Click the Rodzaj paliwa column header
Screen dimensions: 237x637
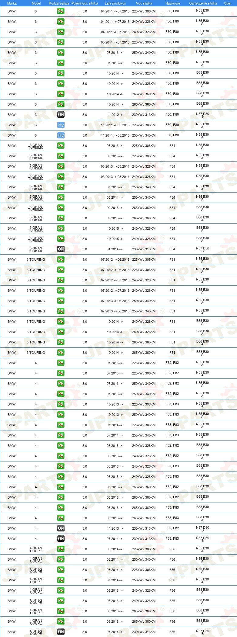[59, 3]
